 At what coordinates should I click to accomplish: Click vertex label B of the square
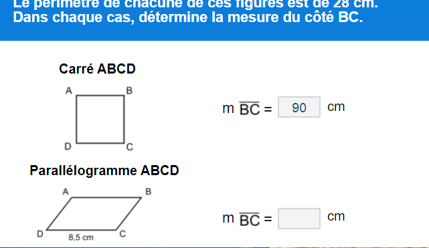(x=129, y=91)
